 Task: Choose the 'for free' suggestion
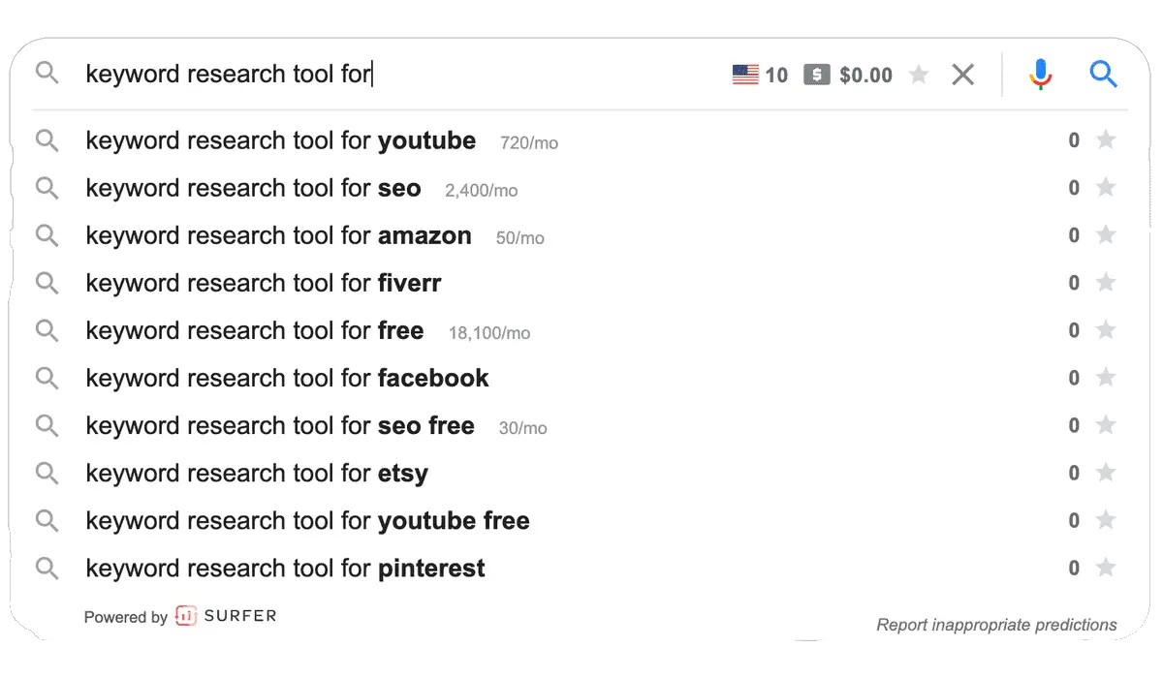click(x=255, y=330)
